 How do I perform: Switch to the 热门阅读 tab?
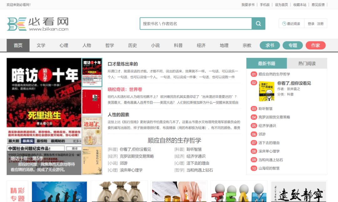pyautogui.click(x=307, y=63)
